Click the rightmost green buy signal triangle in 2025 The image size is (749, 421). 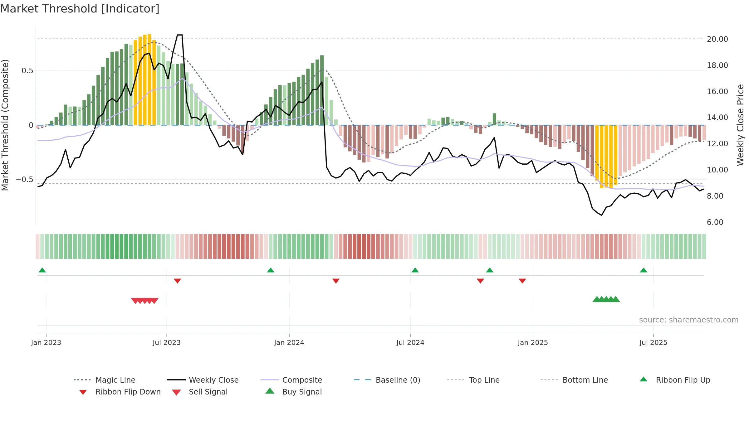[x=616, y=299]
